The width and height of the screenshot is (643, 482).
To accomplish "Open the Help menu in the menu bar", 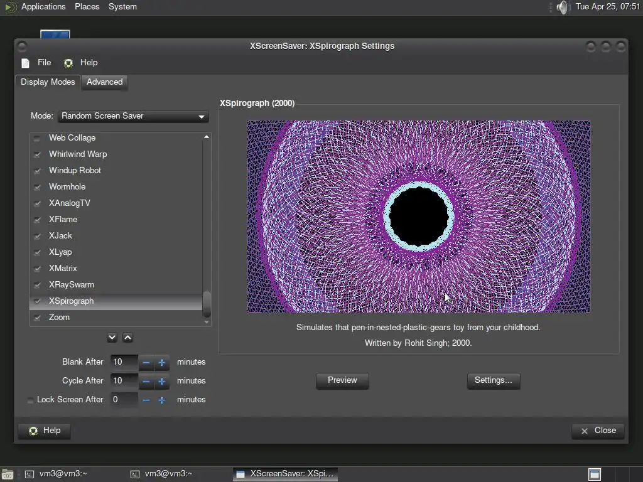I will (88, 63).
